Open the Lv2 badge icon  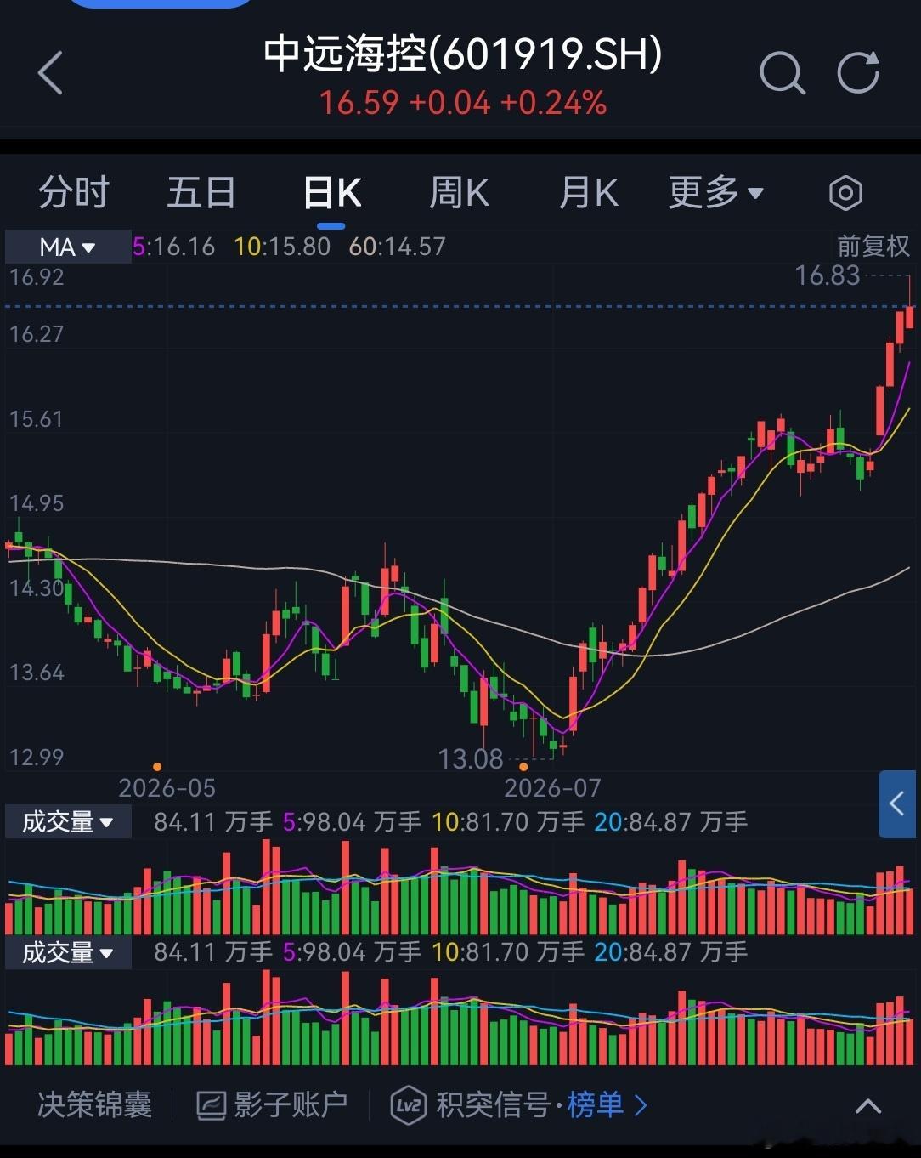click(x=408, y=1105)
